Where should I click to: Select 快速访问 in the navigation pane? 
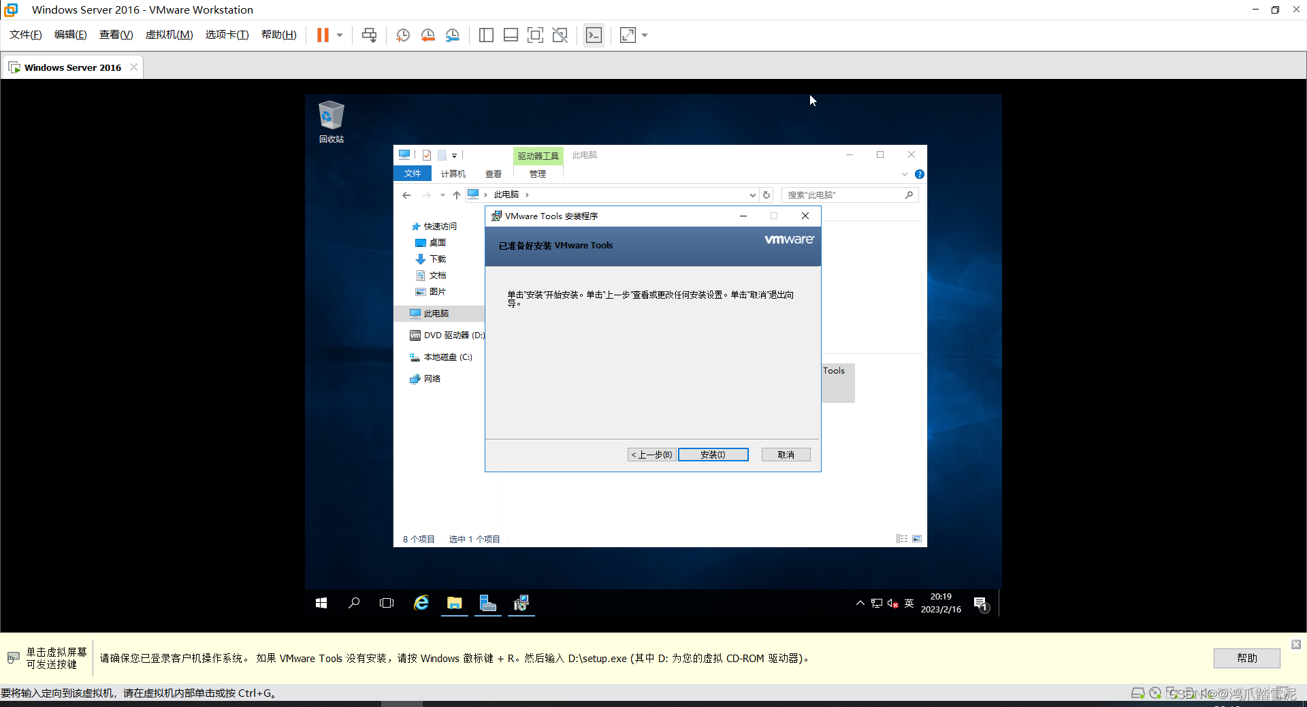[434, 227]
